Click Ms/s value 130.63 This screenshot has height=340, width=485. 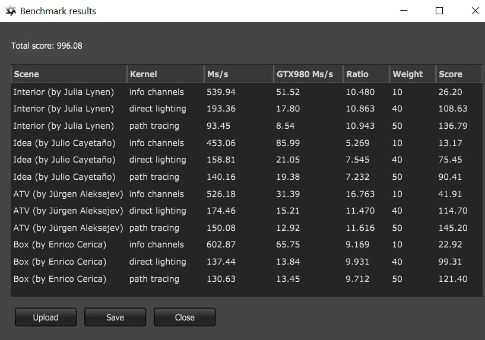pyautogui.click(x=221, y=279)
